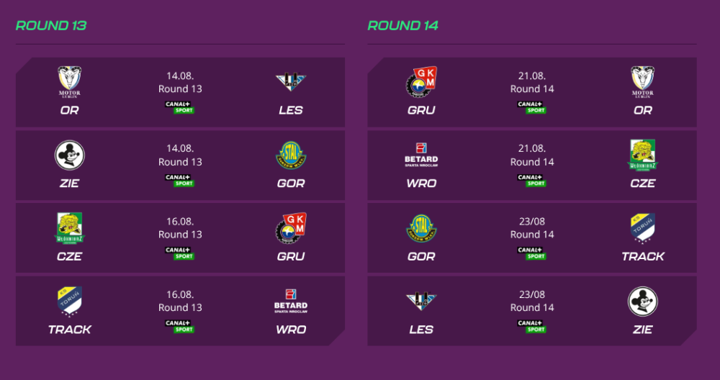The height and width of the screenshot is (380, 720).
Task: Click the KS Toruń shield logo in Round 13
Action: (x=70, y=301)
